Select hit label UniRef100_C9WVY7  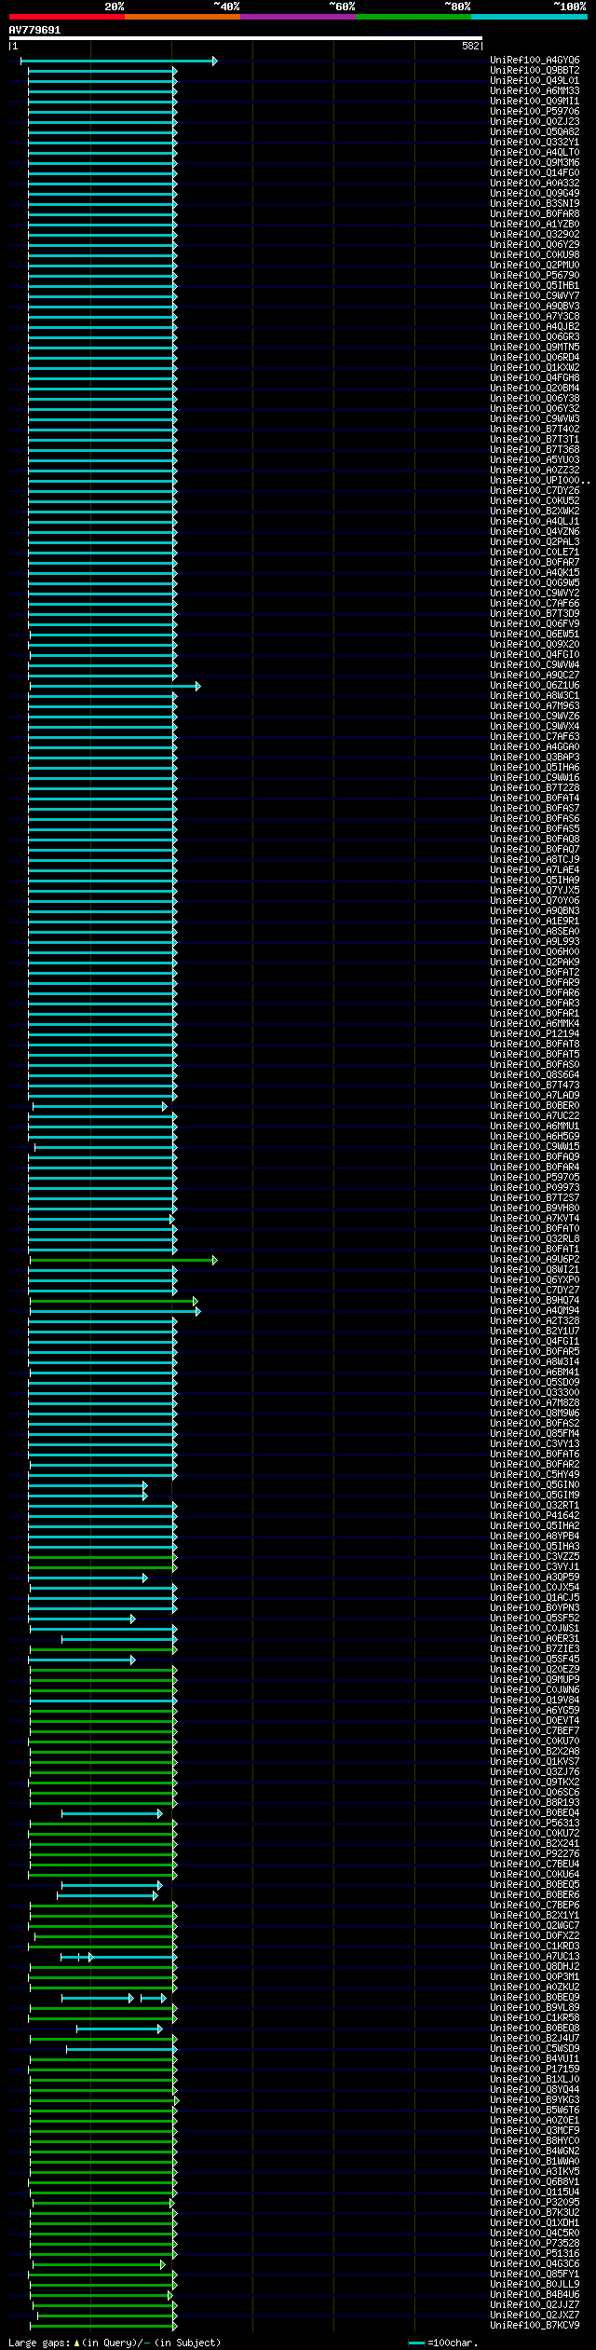click(x=535, y=296)
